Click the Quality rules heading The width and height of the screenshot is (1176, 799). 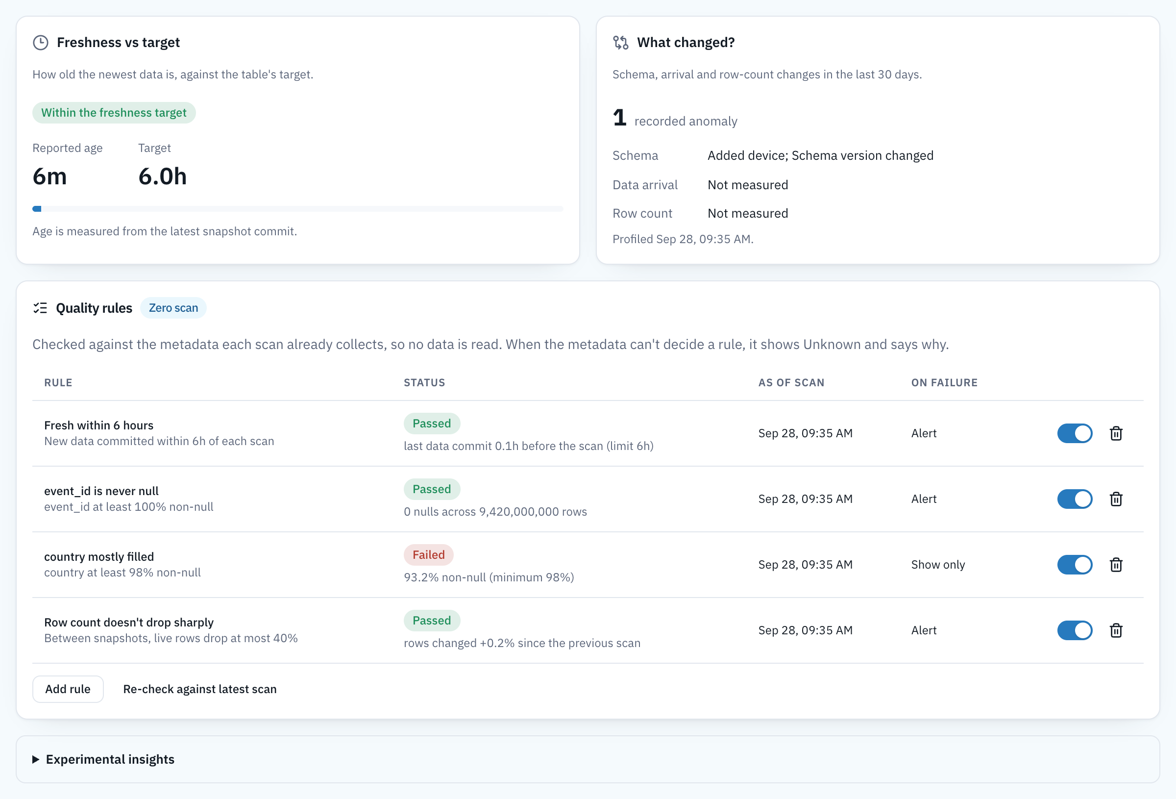(94, 308)
